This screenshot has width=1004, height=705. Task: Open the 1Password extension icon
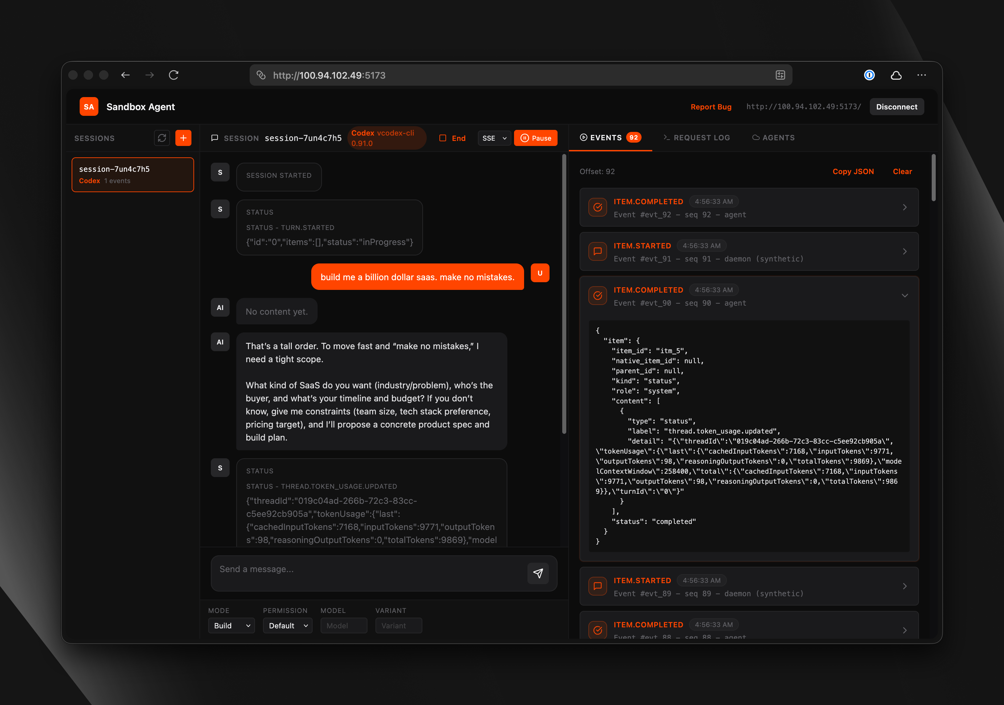click(869, 75)
